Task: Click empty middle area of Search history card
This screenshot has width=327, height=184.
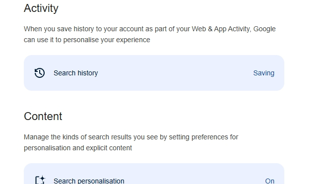Action: click(175, 73)
